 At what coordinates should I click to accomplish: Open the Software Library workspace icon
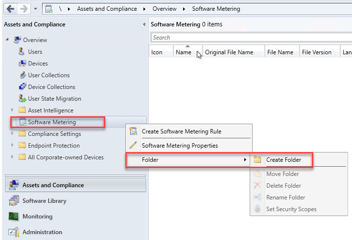point(14,201)
